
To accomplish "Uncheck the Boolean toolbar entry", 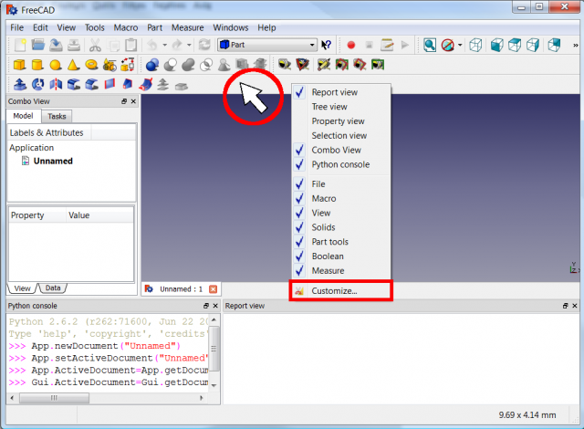I will pos(328,256).
